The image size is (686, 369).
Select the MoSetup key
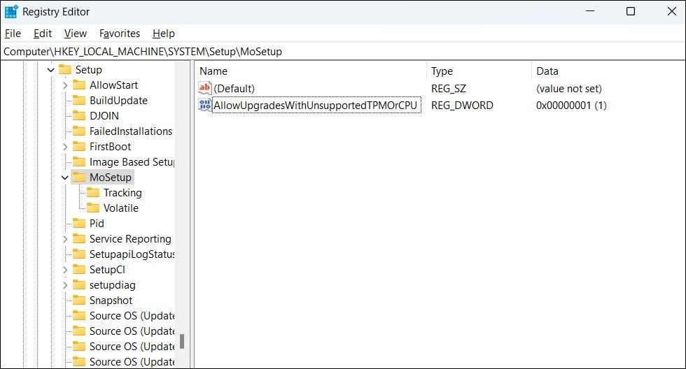(x=111, y=178)
